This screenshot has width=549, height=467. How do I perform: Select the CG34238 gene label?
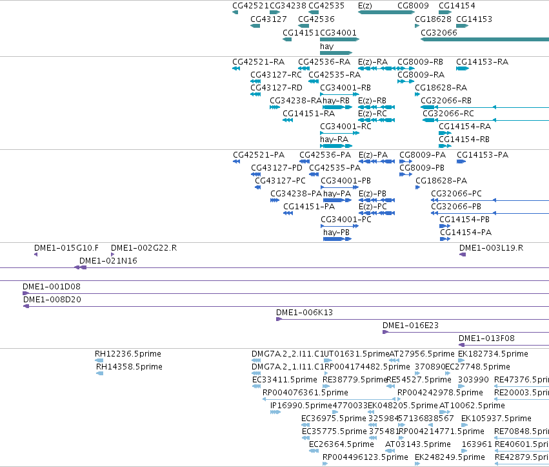[x=288, y=6]
